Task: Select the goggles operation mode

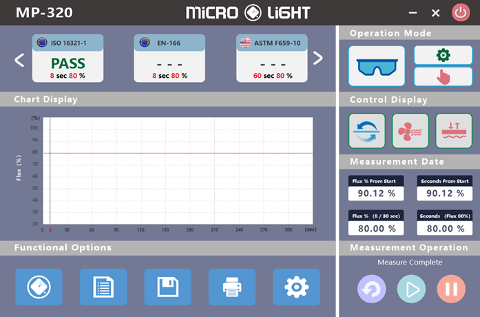Action: click(x=376, y=65)
